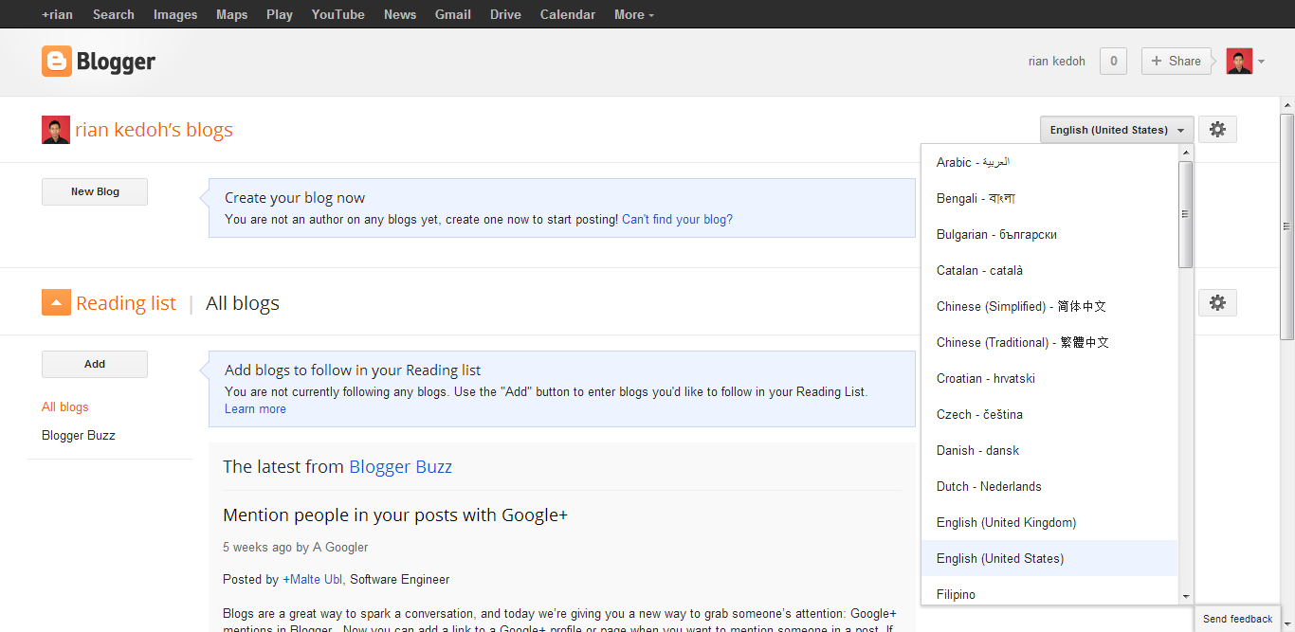This screenshot has width=1295, height=632.
Task: Choose Bulgarian in the language list
Action: point(1049,234)
